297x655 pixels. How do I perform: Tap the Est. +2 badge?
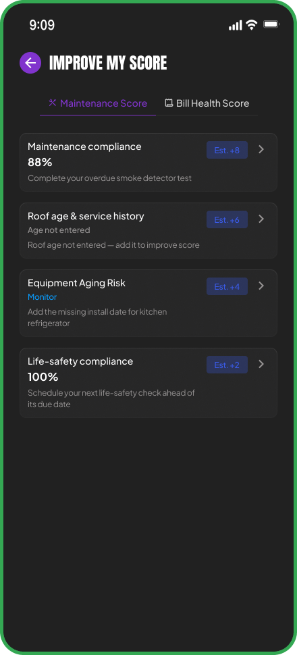coord(227,365)
